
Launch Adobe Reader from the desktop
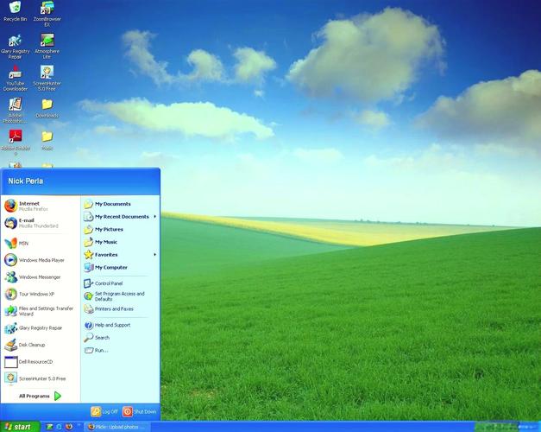pyautogui.click(x=15, y=137)
